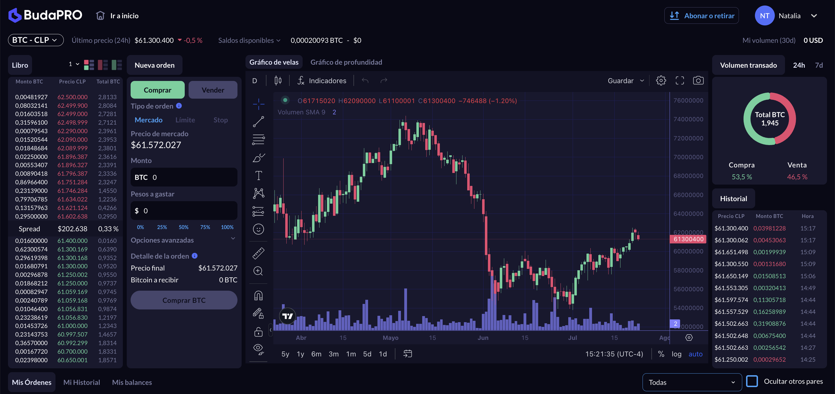Check the Ocultar otros pares checkbox

click(x=752, y=381)
